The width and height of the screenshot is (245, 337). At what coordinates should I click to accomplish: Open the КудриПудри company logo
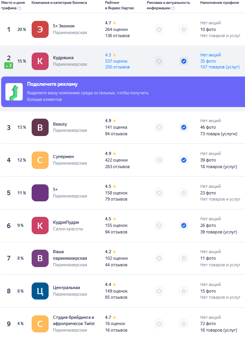click(x=40, y=225)
